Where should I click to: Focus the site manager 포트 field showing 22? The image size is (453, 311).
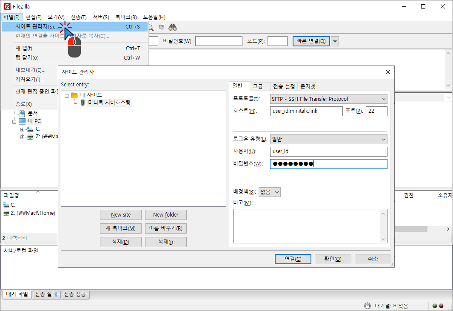[x=376, y=111]
